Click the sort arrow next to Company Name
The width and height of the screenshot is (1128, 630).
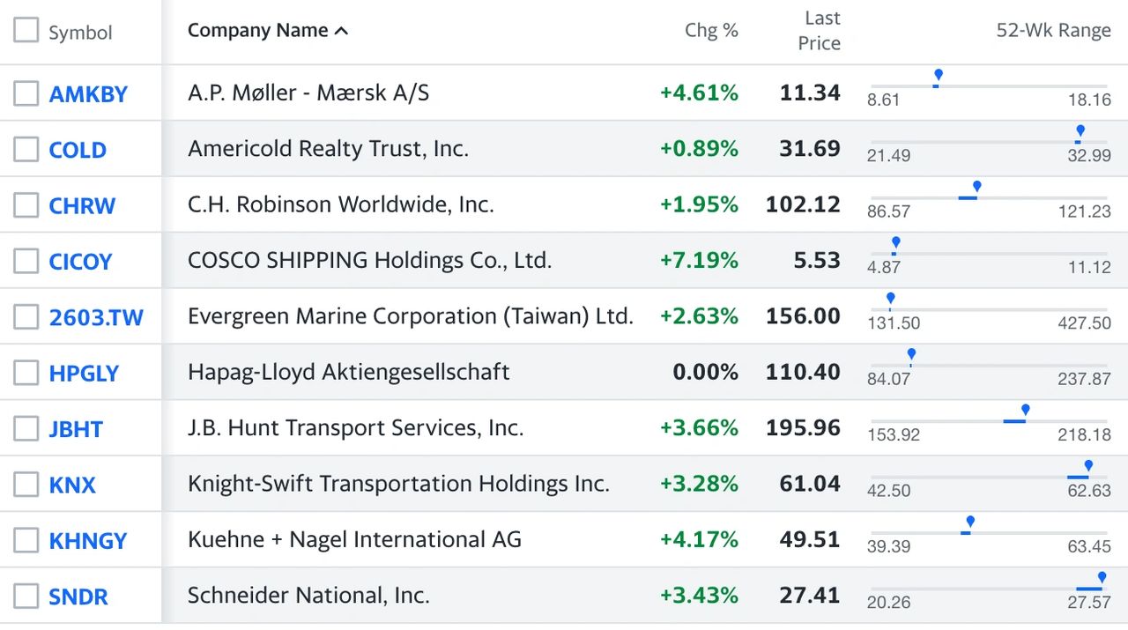point(342,31)
